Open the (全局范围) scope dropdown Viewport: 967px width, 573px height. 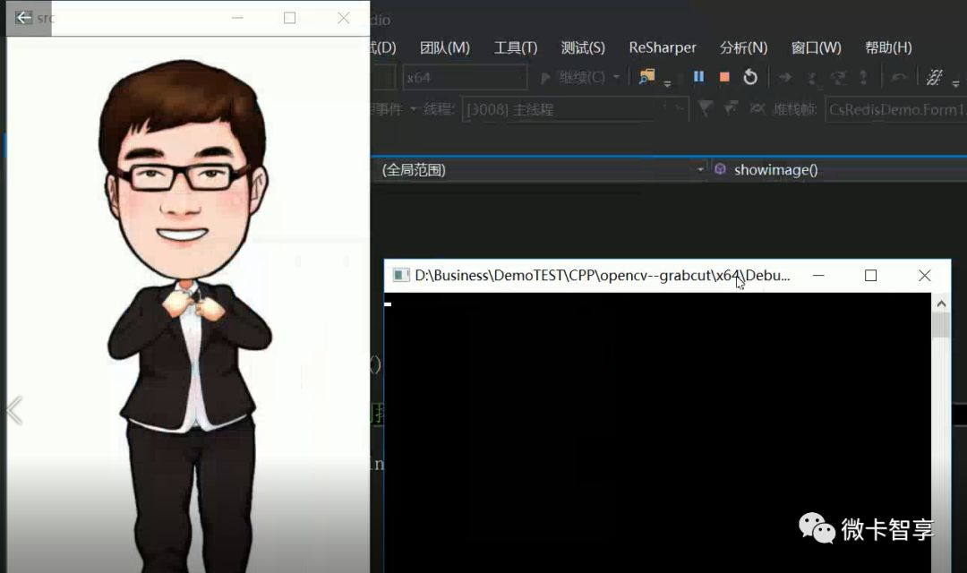point(540,169)
